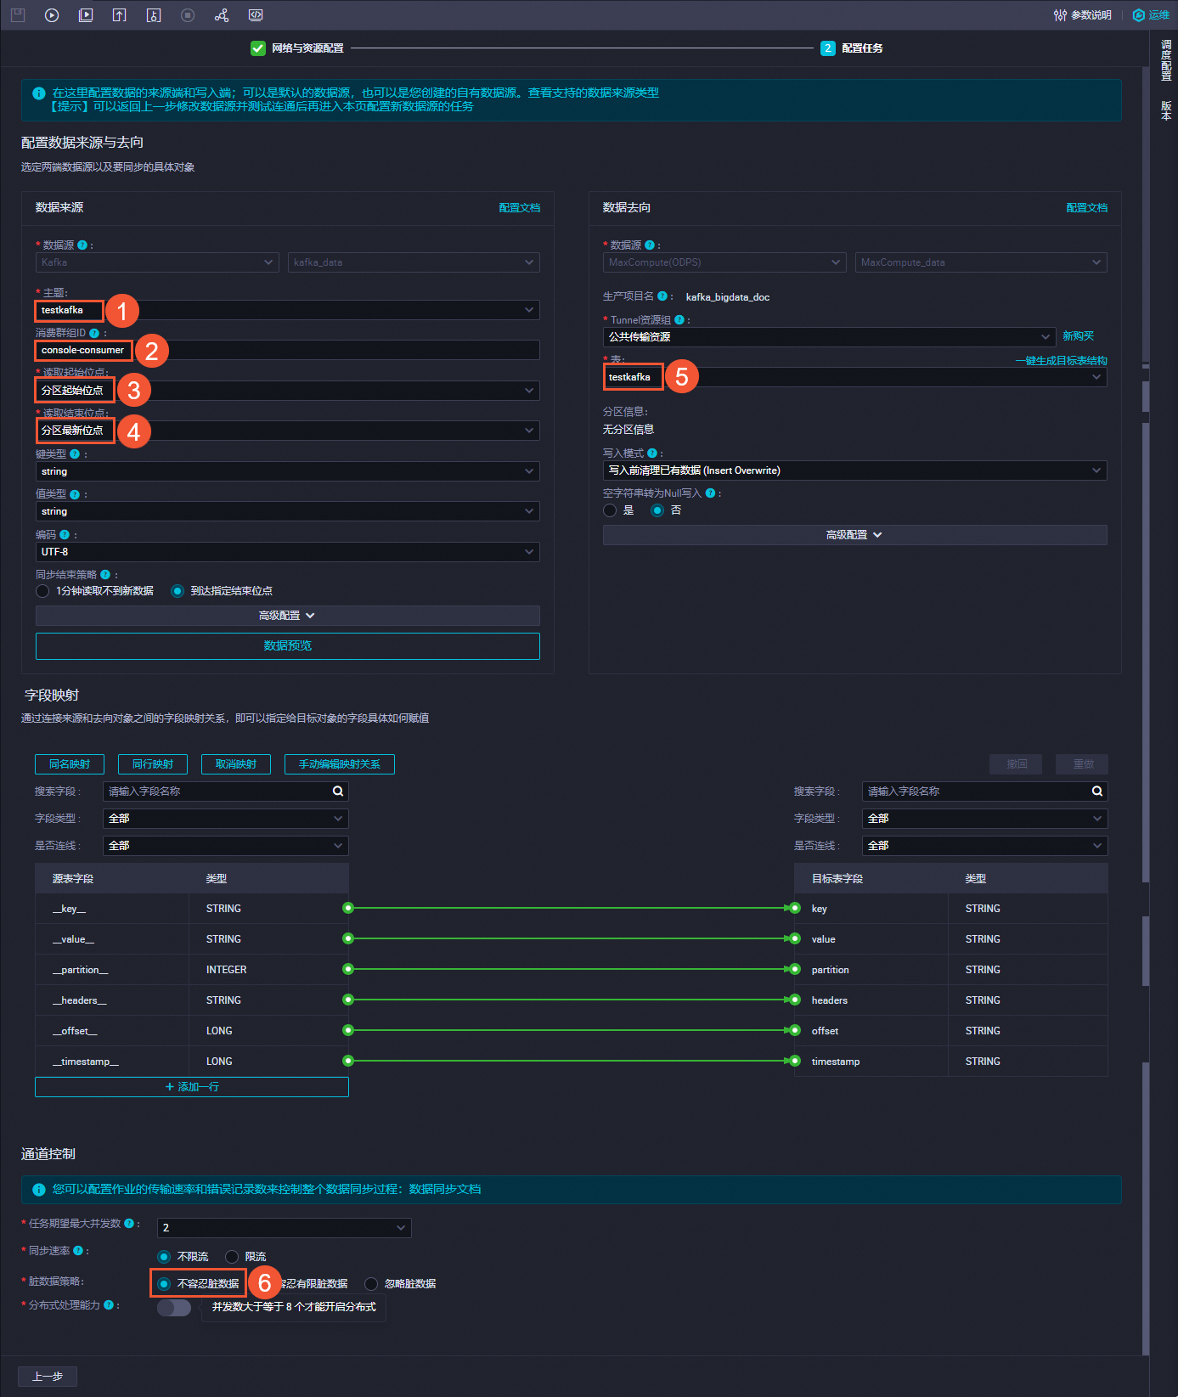Select the 限流 radio option
Image resolution: width=1178 pixels, height=1397 pixels.
tap(232, 1257)
